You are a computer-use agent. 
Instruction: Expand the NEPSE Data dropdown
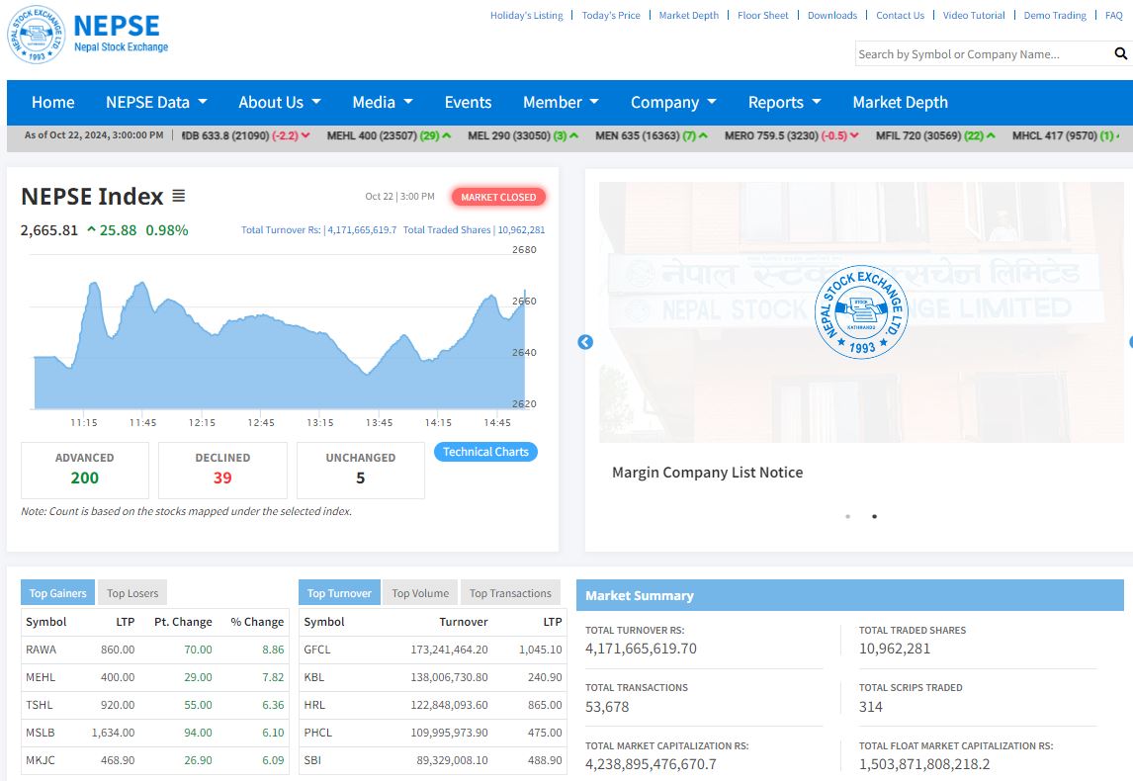pyautogui.click(x=157, y=103)
